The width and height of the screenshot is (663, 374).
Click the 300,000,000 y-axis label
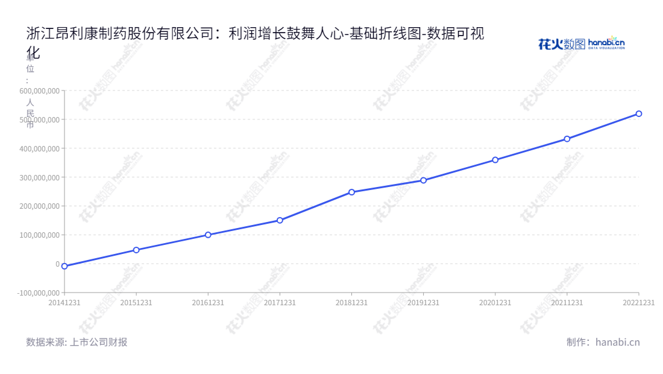39,177
